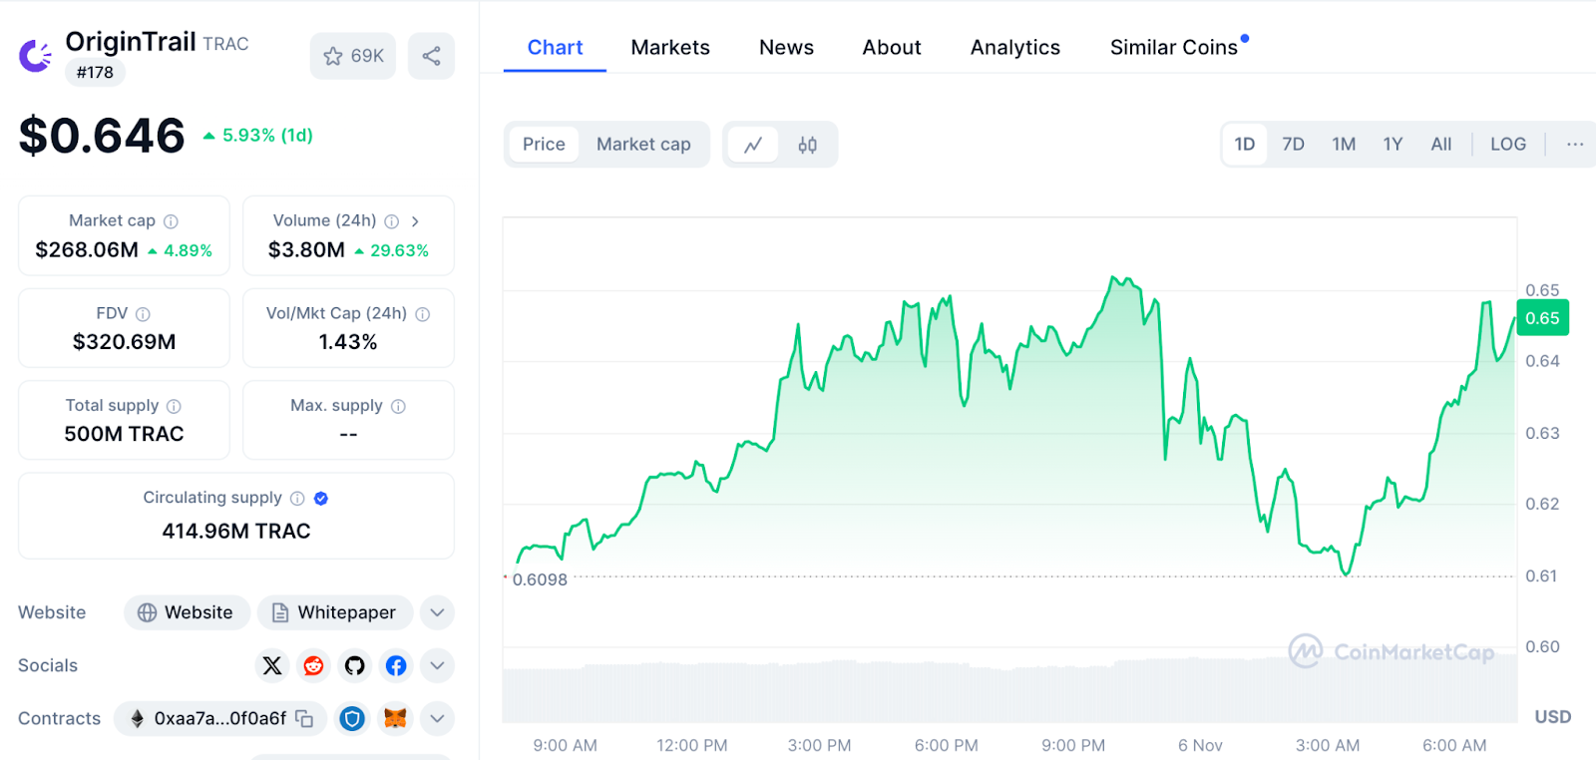Click the 5.93% (1d) change label
The height and width of the screenshot is (760, 1596).
(267, 136)
